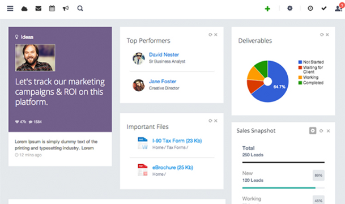Open the calendar icon
Image resolution: width=345 pixels, height=204 pixels.
[x=52, y=8]
